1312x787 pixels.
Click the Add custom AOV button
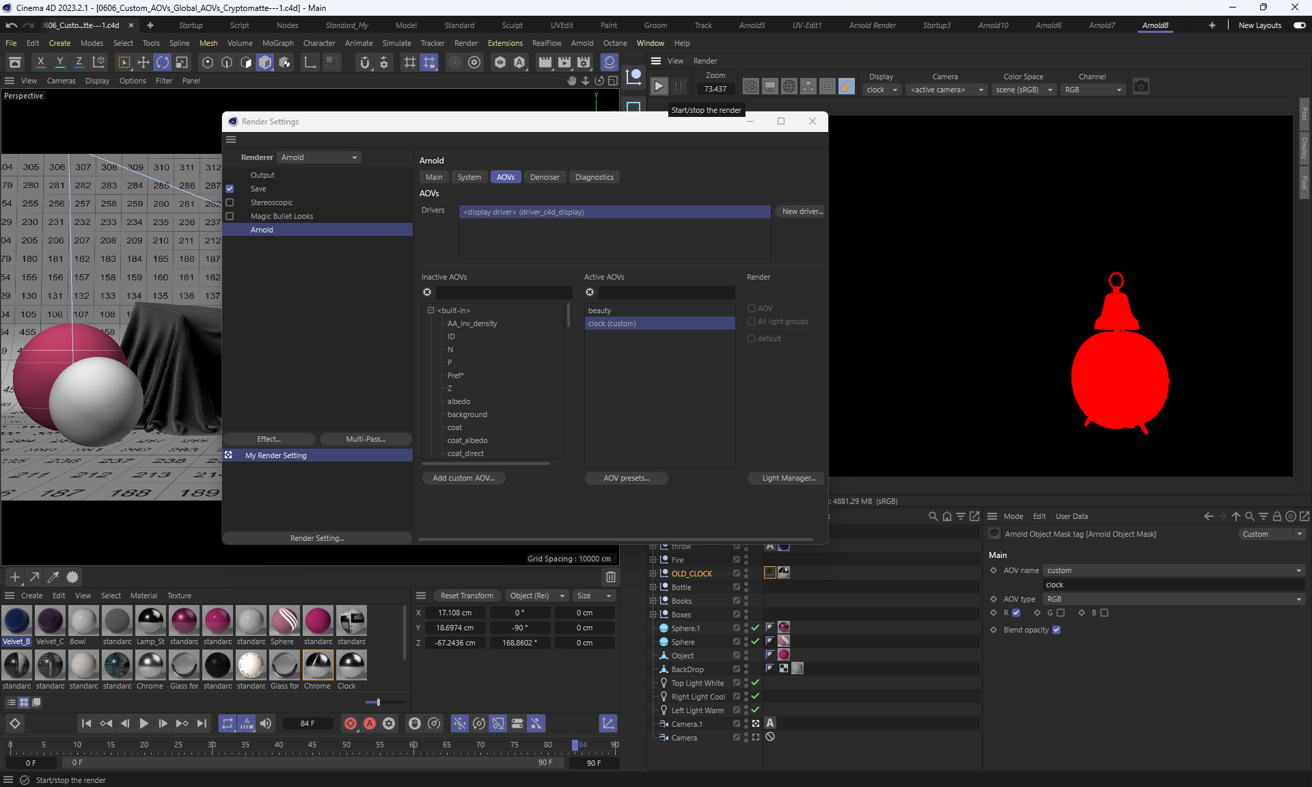coord(463,478)
